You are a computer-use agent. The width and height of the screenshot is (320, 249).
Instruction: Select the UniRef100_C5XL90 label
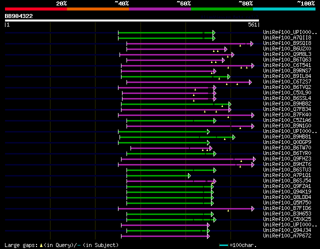click(287, 93)
